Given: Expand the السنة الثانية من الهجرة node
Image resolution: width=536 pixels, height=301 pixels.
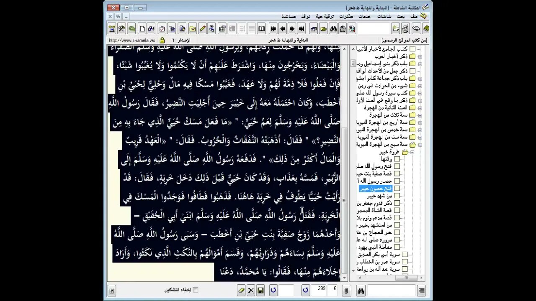Looking at the screenshot, I should click(x=420, y=107).
